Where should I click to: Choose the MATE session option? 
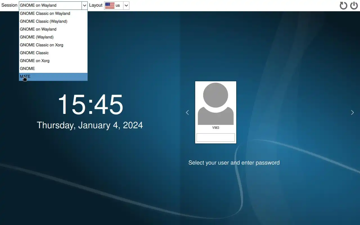(x=53, y=76)
